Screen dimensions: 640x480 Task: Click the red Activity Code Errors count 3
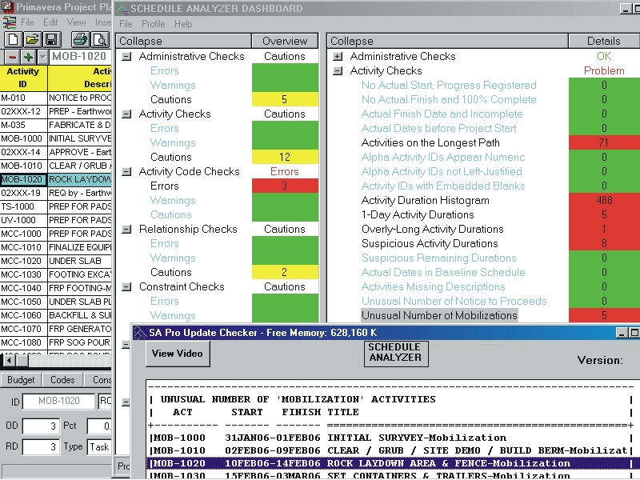(x=285, y=186)
